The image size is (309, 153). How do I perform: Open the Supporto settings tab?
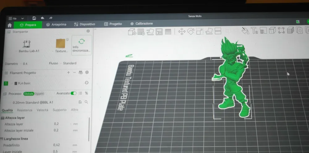[x=60, y=110]
